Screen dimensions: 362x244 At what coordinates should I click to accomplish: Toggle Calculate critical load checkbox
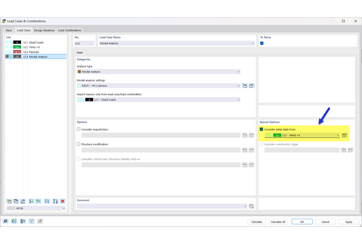[79, 159]
